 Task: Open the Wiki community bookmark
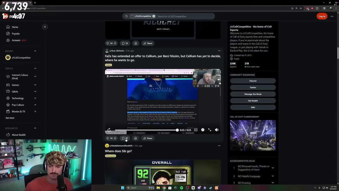tap(253, 108)
